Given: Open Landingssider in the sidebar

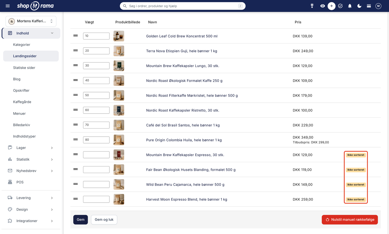Looking at the screenshot, I should [31, 56].
